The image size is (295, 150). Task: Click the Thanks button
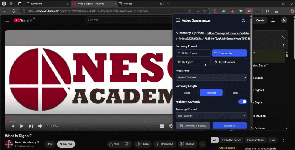pos(187,144)
